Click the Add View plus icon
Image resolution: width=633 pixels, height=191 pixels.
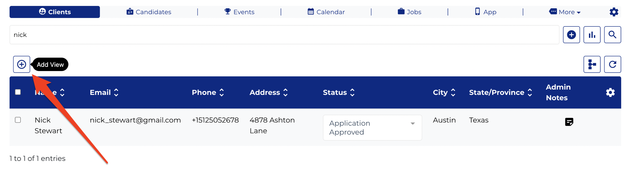coord(21,64)
